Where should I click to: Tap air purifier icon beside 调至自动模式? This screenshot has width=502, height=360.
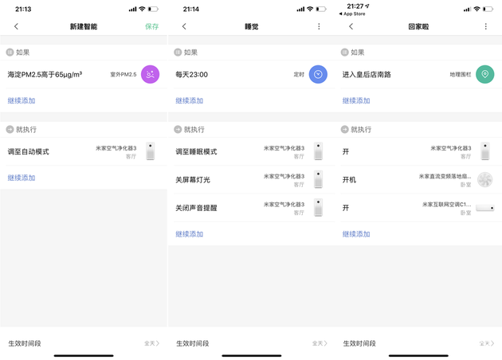[x=151, y=151]
